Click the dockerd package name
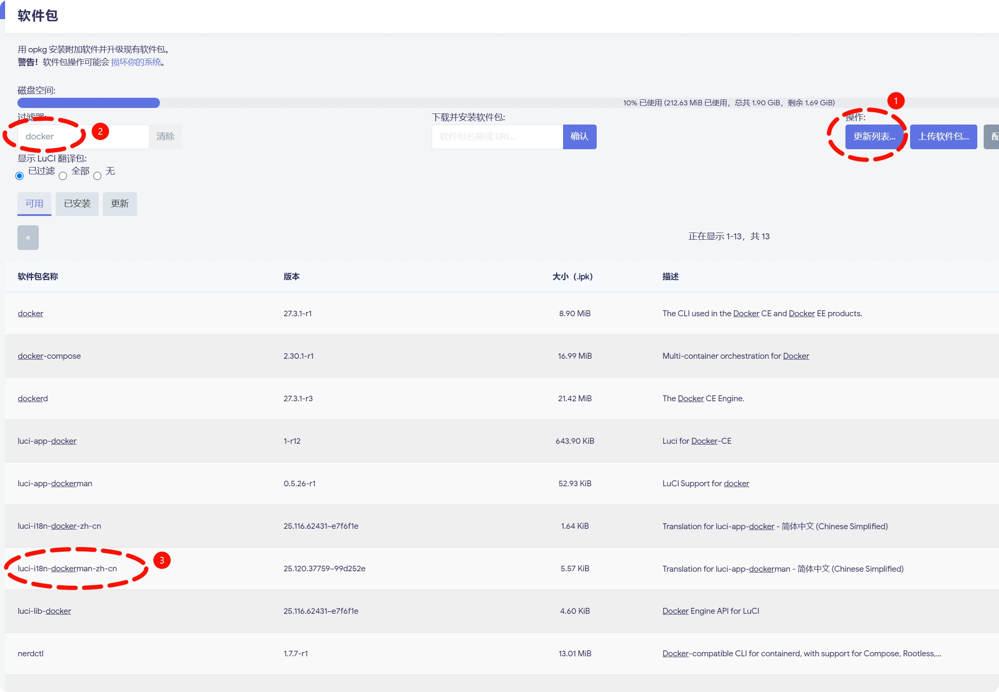This screenshot has width=999, height=692. pyautogui.click(x=32, y=398)
